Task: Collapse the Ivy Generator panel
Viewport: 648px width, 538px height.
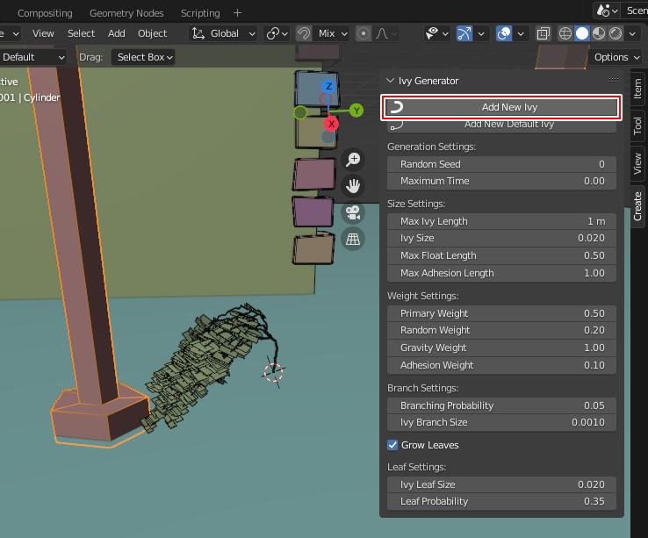Action: tap(391, 81)
